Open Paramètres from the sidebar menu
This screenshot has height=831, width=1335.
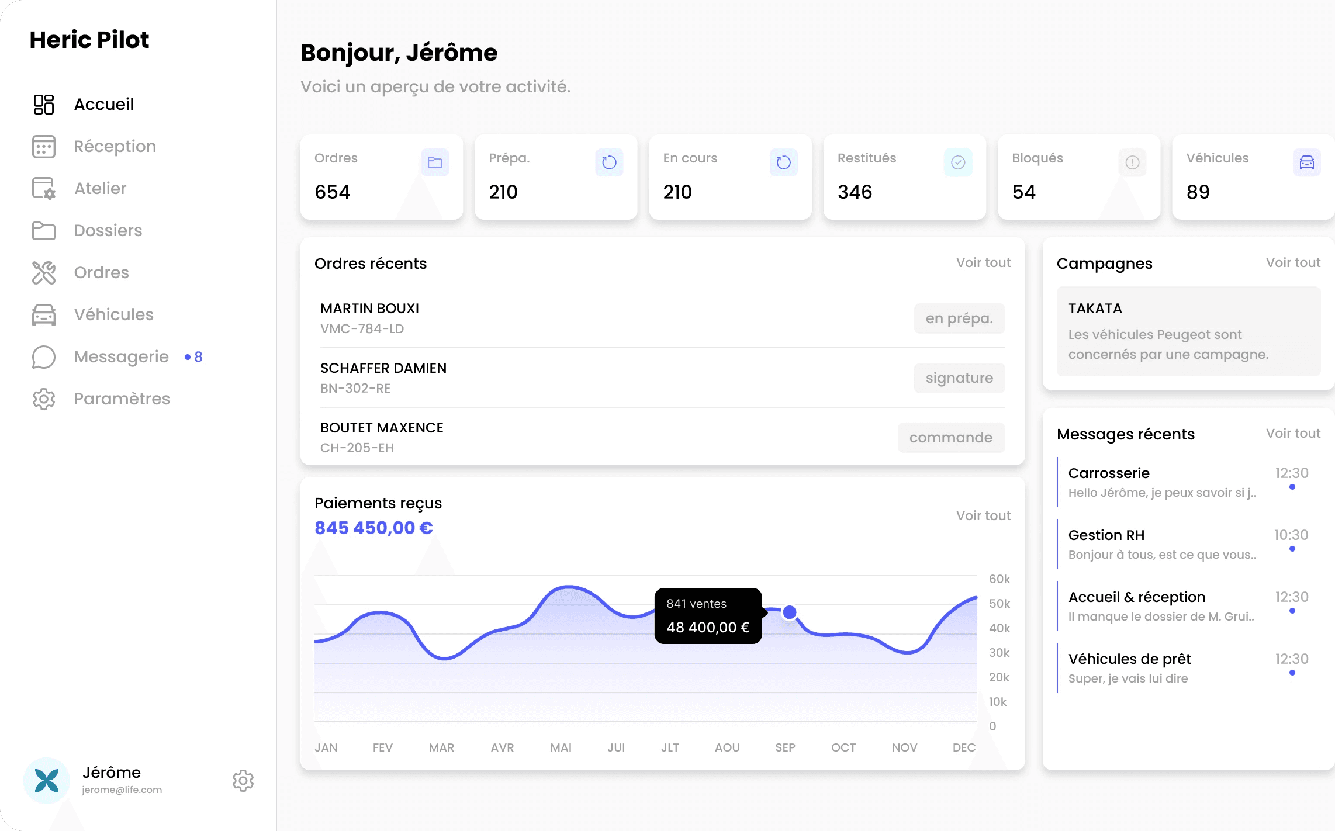coord(43,399)
